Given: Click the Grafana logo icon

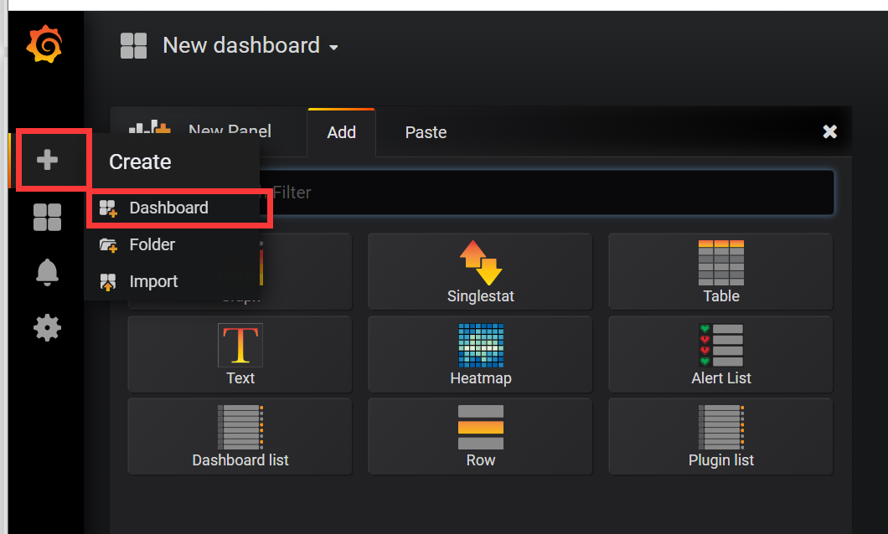Looking at the screenshot, I should (x=44, y=44).
